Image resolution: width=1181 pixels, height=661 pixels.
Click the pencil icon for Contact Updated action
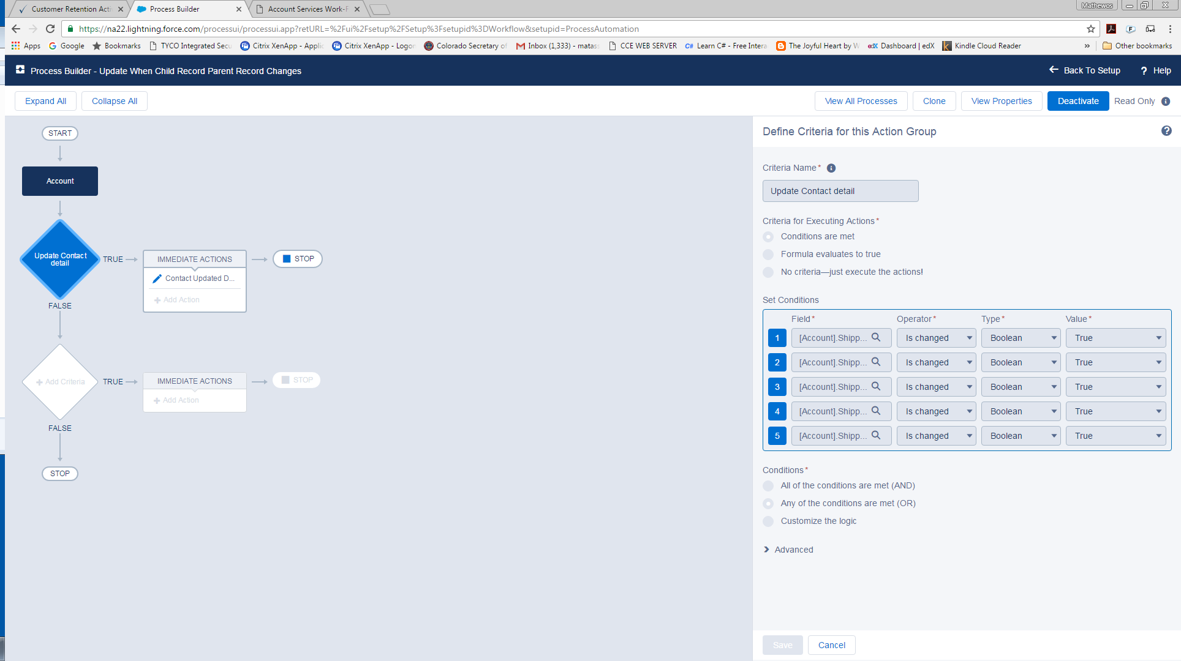click(157, 278)
